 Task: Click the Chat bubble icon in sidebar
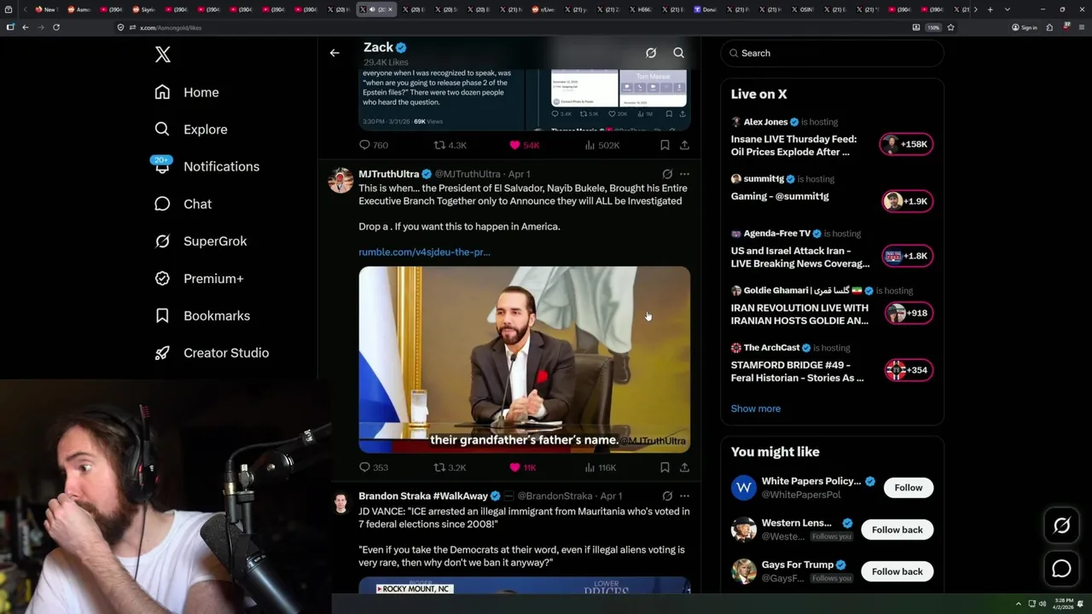162,204
